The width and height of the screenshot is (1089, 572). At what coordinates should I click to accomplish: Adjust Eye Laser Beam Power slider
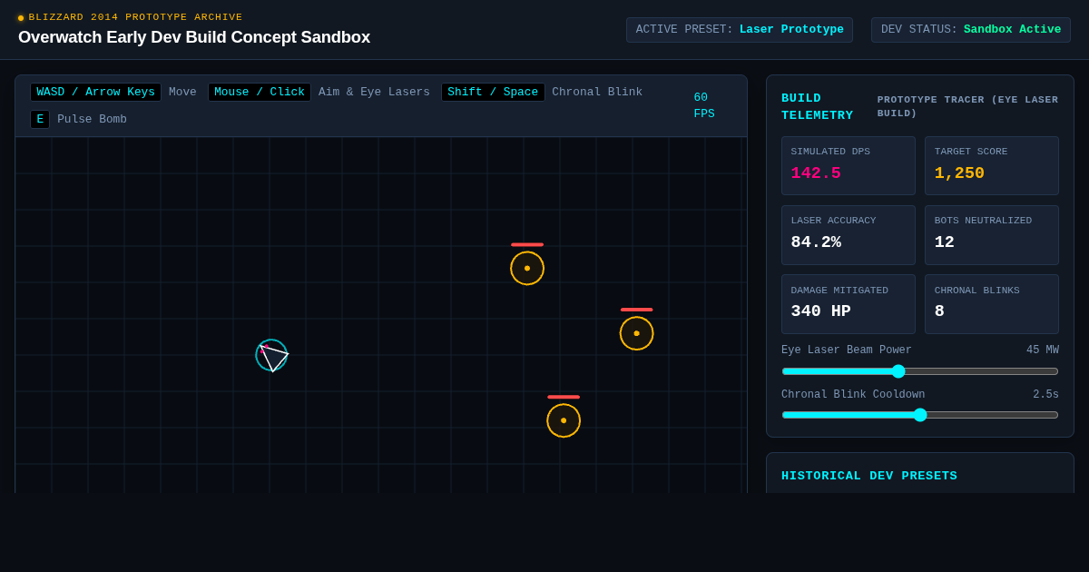click(x=920, y=371)
